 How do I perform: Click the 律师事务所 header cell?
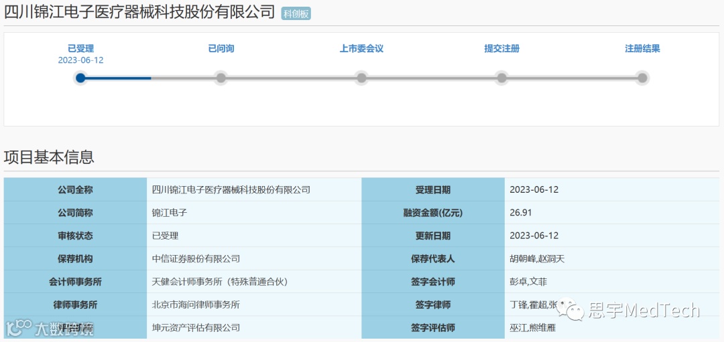pos(75,305)
